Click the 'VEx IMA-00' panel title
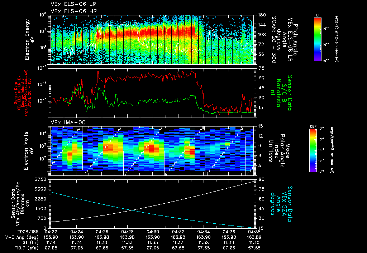This screenshot has height=253, width=367. 68,123
